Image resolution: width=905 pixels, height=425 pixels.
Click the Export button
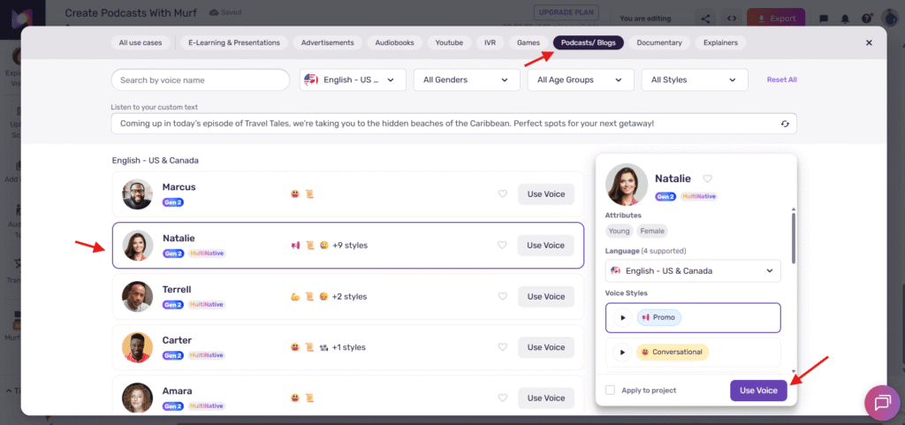pyautogui.click(x=776, y=19)
